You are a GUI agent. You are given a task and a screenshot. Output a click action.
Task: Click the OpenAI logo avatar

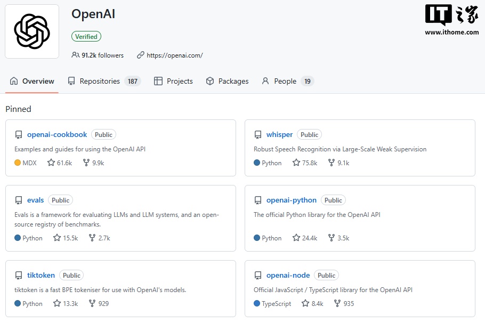coord(32,32)
